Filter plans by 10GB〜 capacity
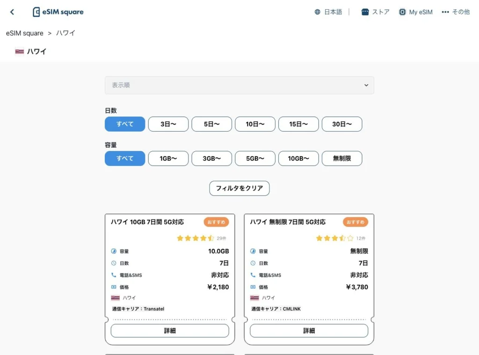Image resolution: width=479 pixels, height=355 pixels. 298,159
